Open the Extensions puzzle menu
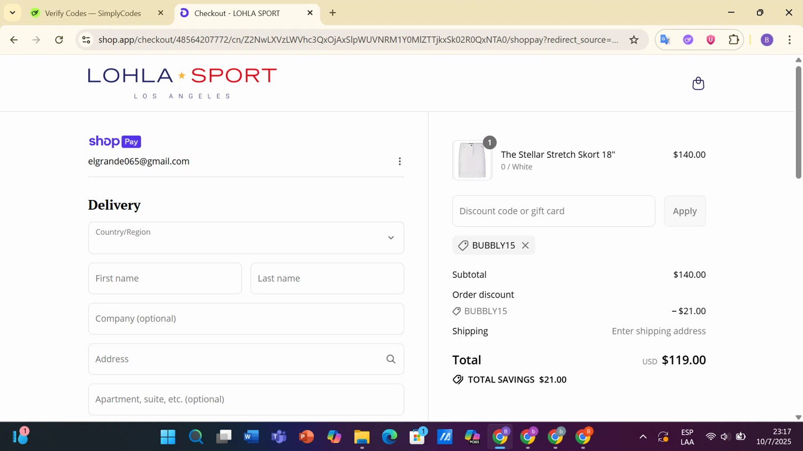The image size is (803, 451). tap(734, 40)
